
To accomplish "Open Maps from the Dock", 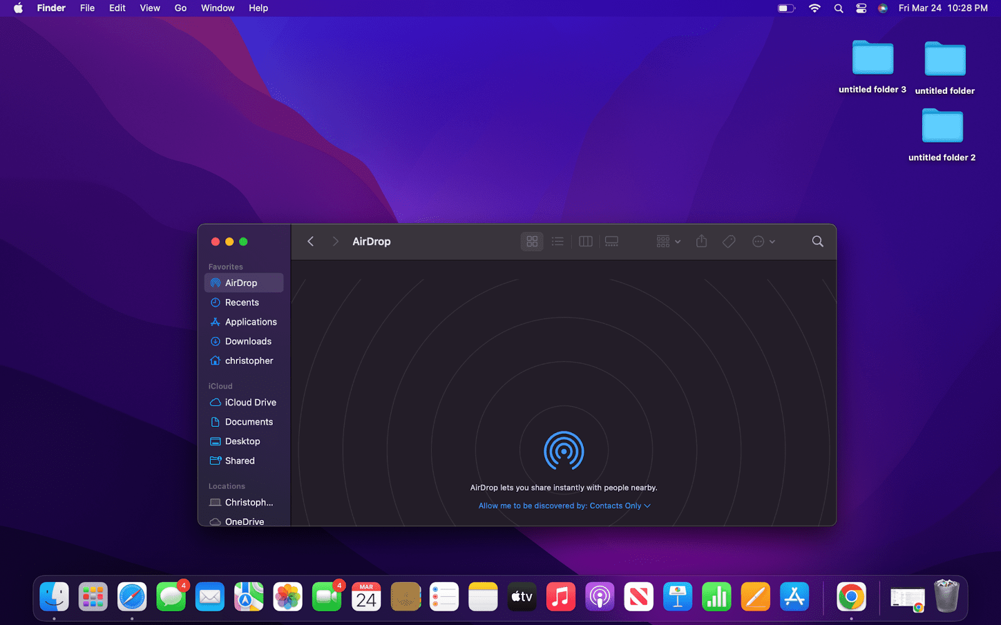I will pyautogui.click(x=249, y=597).
